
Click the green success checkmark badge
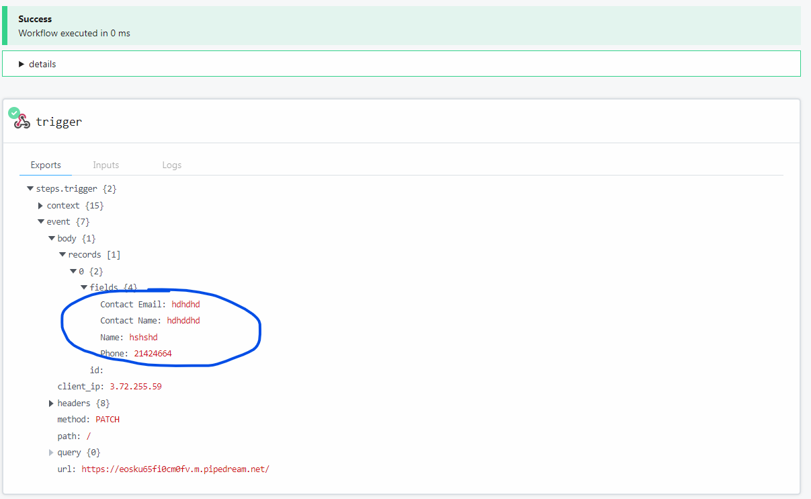coord(14,113)
